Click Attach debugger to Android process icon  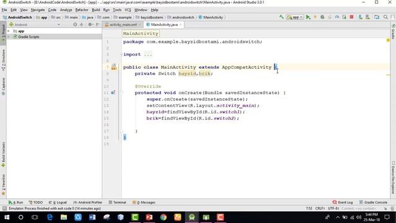click(x=344, y=17)
